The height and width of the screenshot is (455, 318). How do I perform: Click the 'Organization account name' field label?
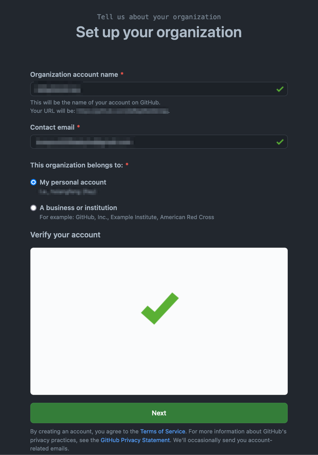click(74, 74)
